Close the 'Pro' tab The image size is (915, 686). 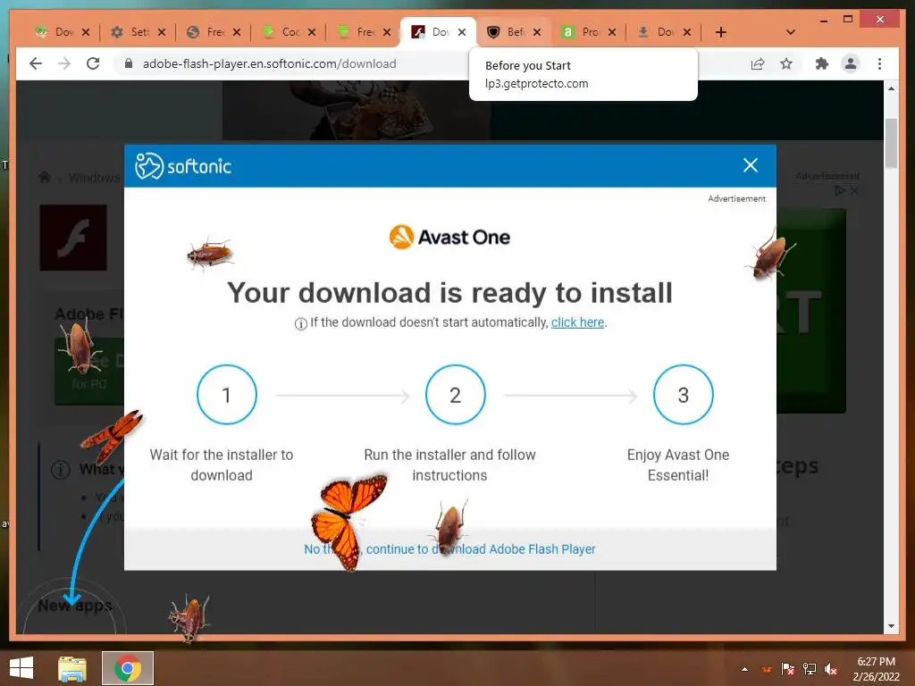[612, 32]
